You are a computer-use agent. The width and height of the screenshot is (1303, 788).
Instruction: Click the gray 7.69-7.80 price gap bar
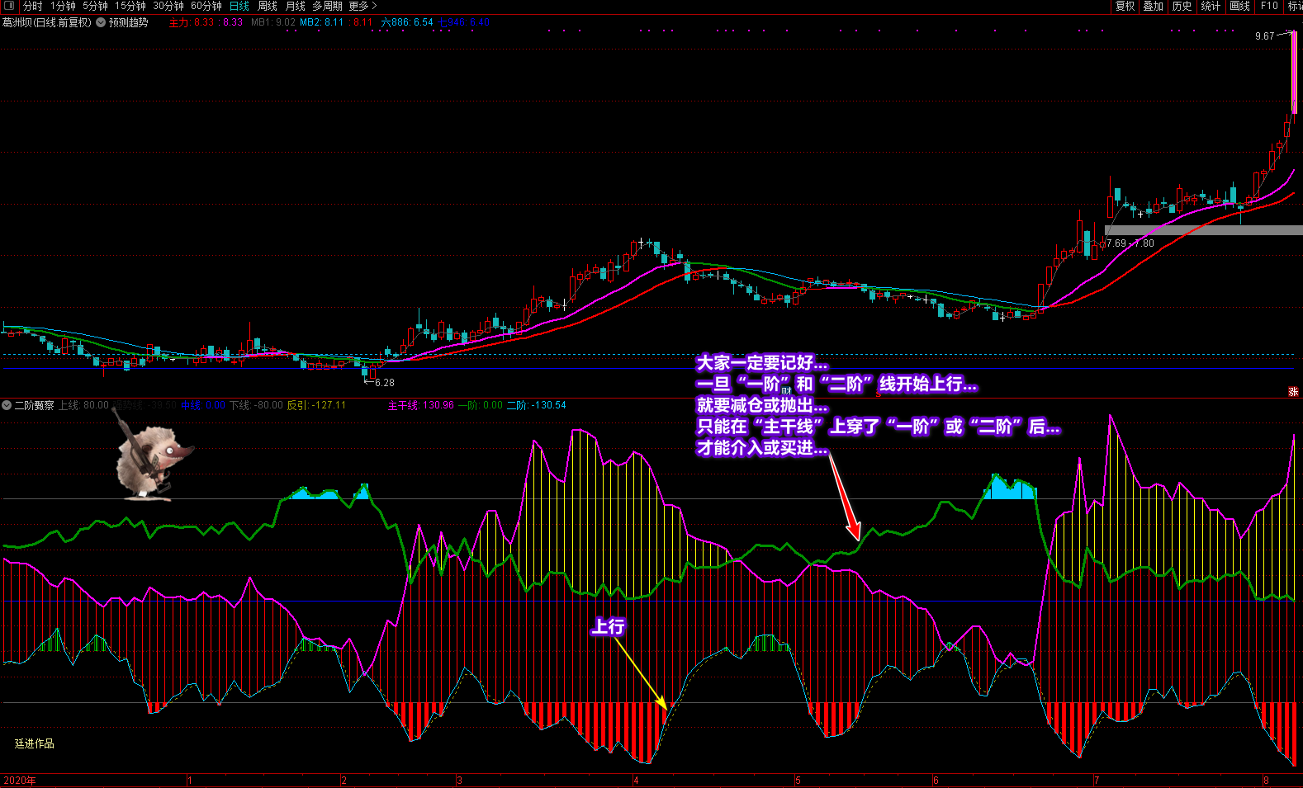coord(1203,230)
